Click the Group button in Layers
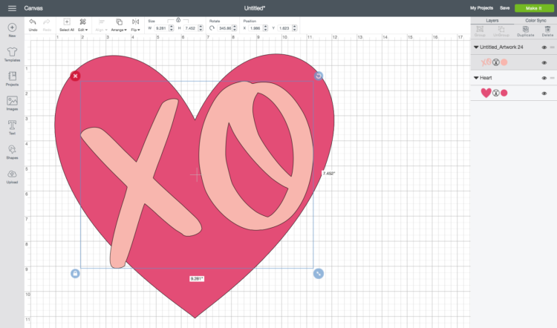The image size is (557, 328). click(x=480, y=31)
